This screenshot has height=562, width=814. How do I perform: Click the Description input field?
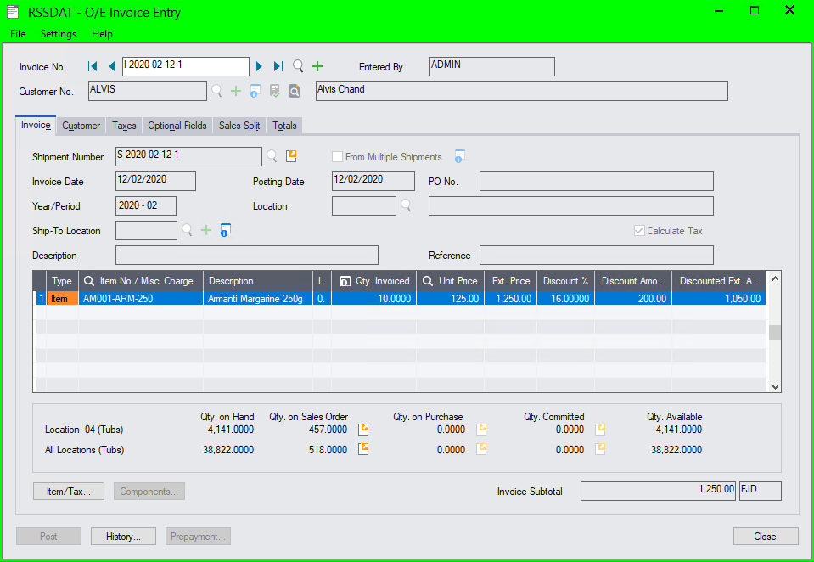(247, 255)
